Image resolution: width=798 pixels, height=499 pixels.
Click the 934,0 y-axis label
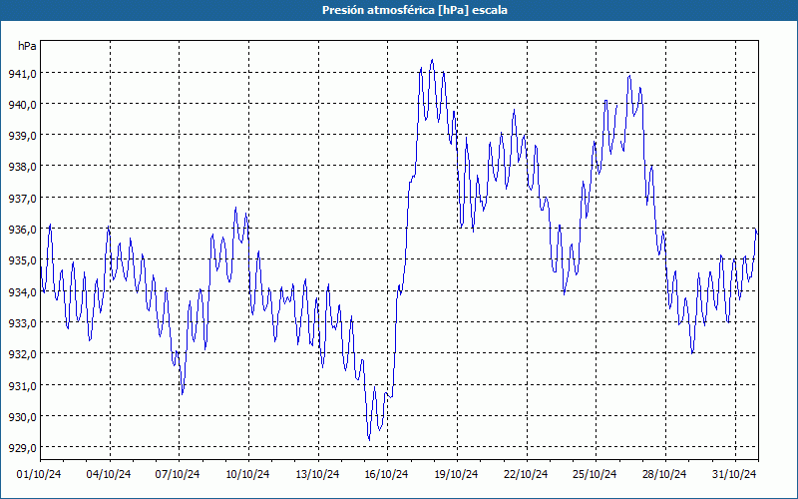[x=22, y=292]
